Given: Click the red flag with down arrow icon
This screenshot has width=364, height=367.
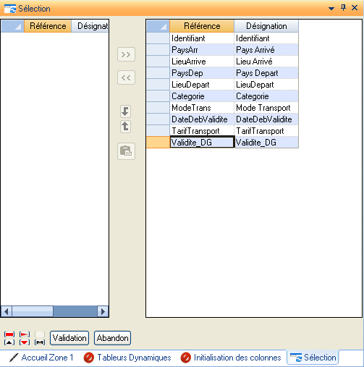Looking at the screenshot, I should coord(25,338).
